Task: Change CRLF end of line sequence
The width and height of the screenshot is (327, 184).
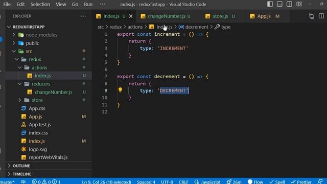Action: coord(183,182)
